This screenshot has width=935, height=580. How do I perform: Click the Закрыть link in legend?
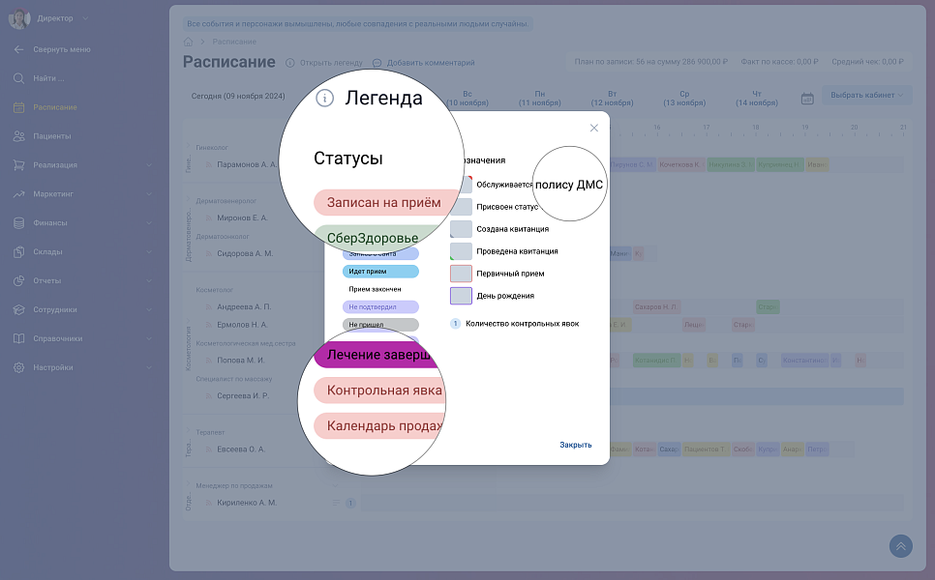tap(575, 446)
